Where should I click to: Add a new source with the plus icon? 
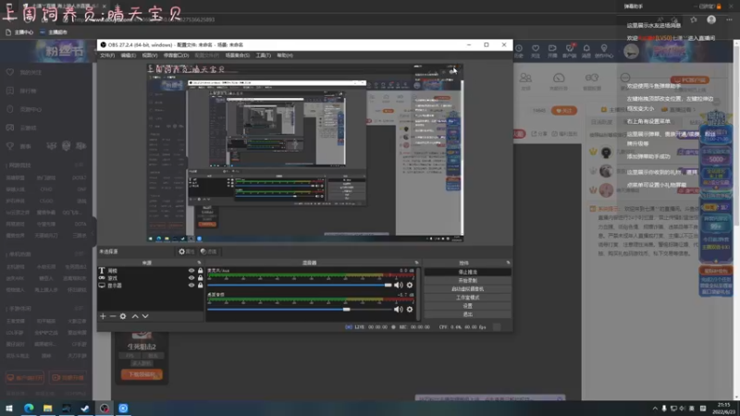click(103, 316)
